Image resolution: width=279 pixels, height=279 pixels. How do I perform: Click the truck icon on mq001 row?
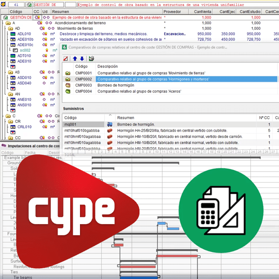pos(110,124)
